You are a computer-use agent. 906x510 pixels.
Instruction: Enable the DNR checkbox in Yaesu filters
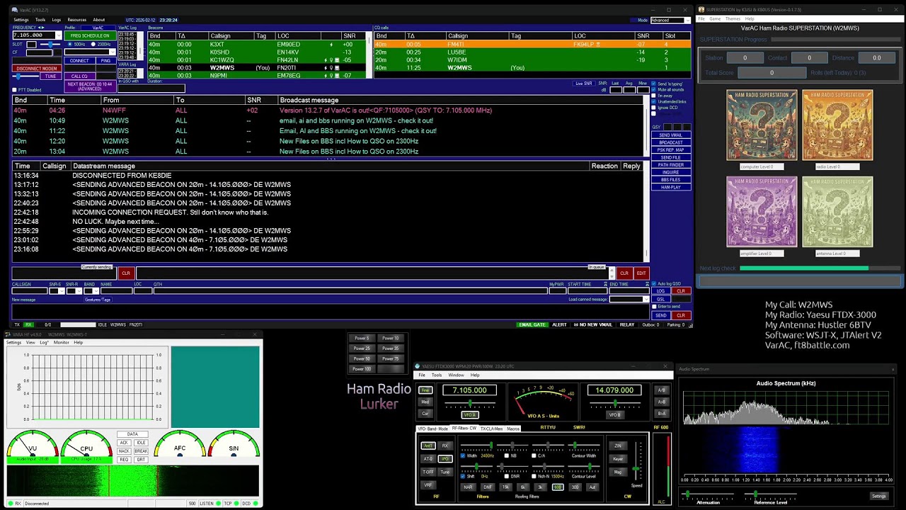505,477
